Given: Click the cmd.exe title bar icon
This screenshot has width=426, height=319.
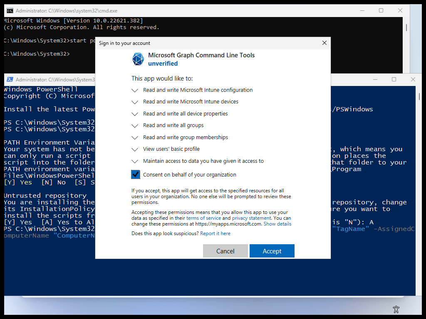Looking at the screenshot, I should 9,10.
